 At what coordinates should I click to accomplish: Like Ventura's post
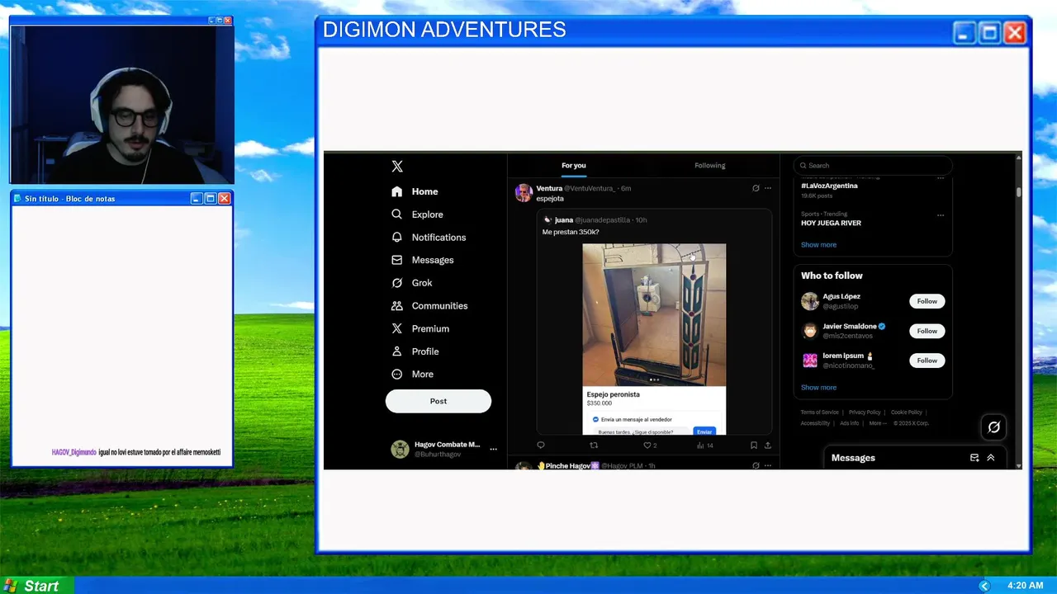[650, 445]
